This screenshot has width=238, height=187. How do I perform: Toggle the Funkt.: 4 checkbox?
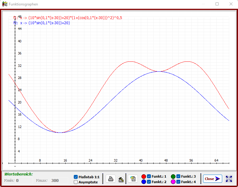tap(178, 182)
